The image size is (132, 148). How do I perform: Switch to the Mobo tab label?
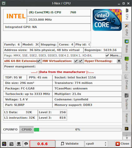(127, 49)
